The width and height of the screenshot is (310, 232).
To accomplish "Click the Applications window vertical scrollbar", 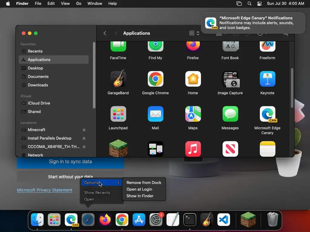I will tap(292, 88).
